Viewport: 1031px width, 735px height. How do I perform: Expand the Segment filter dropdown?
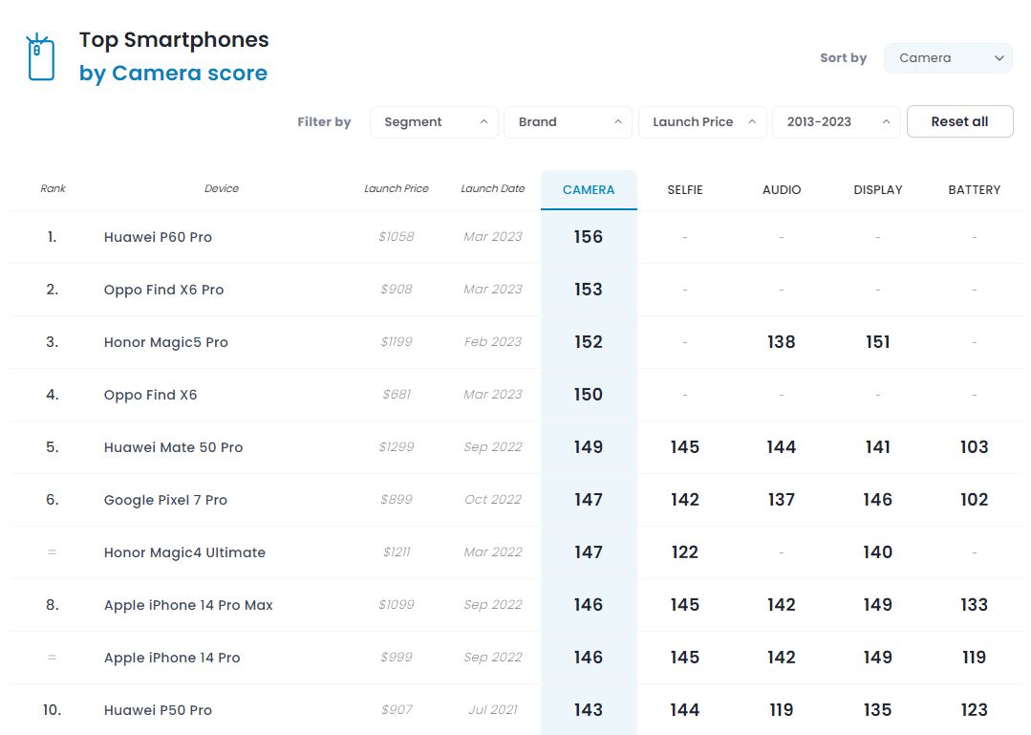pos(434,122)
